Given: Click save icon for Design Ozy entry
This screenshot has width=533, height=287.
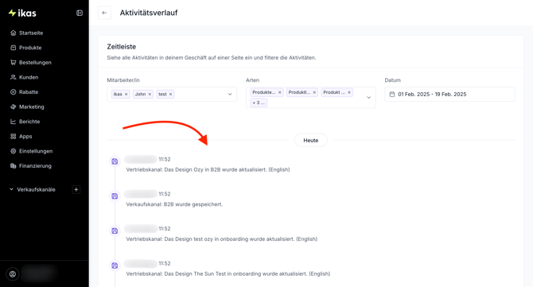Looking at the screenshot, I should click(x=115, y=161).
